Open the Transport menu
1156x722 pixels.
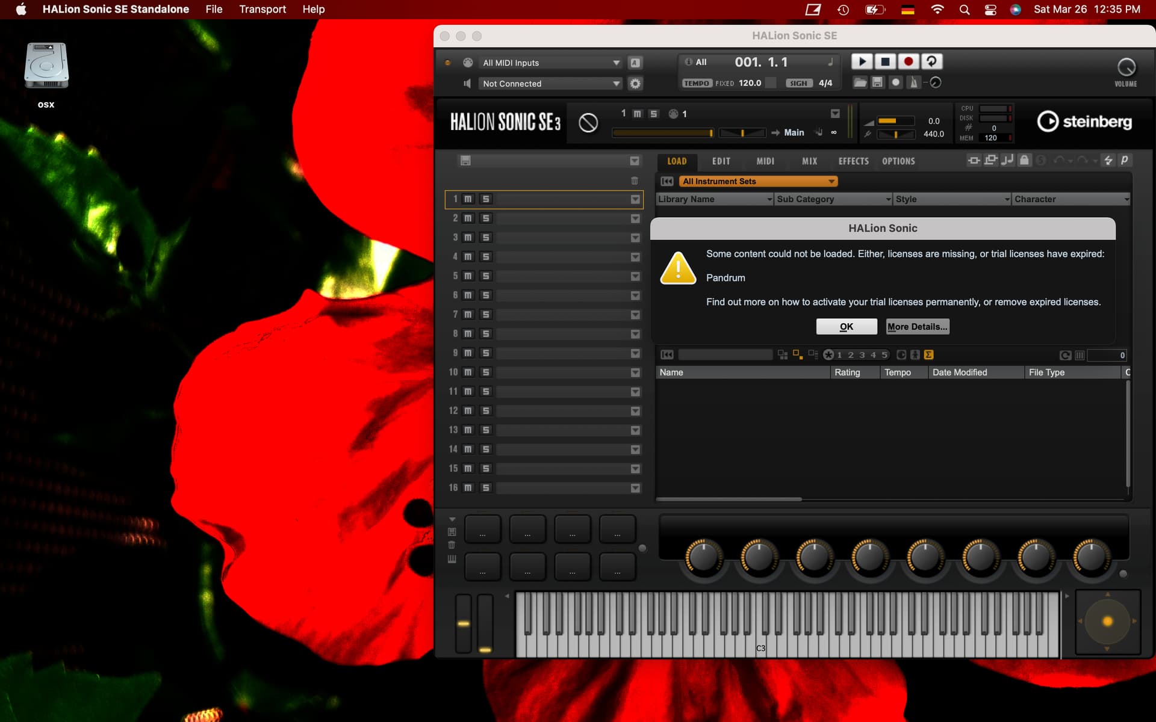[263, 9]
